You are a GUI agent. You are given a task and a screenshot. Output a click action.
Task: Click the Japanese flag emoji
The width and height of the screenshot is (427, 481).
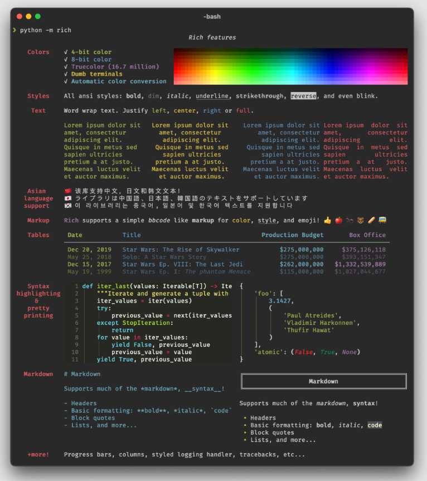[68, 198]
